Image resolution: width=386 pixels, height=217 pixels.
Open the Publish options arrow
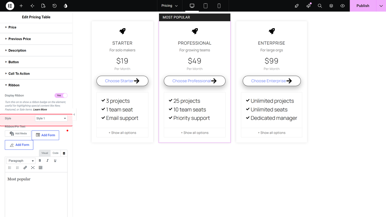(x=381, y=6)
